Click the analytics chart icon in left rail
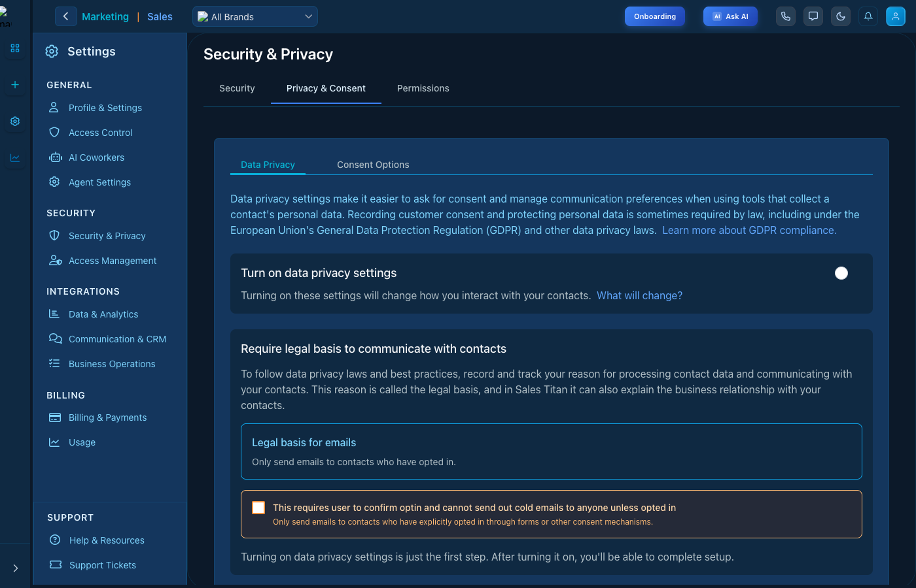The width and height of the screenshot is (916, 588). (x=15, y=158)
